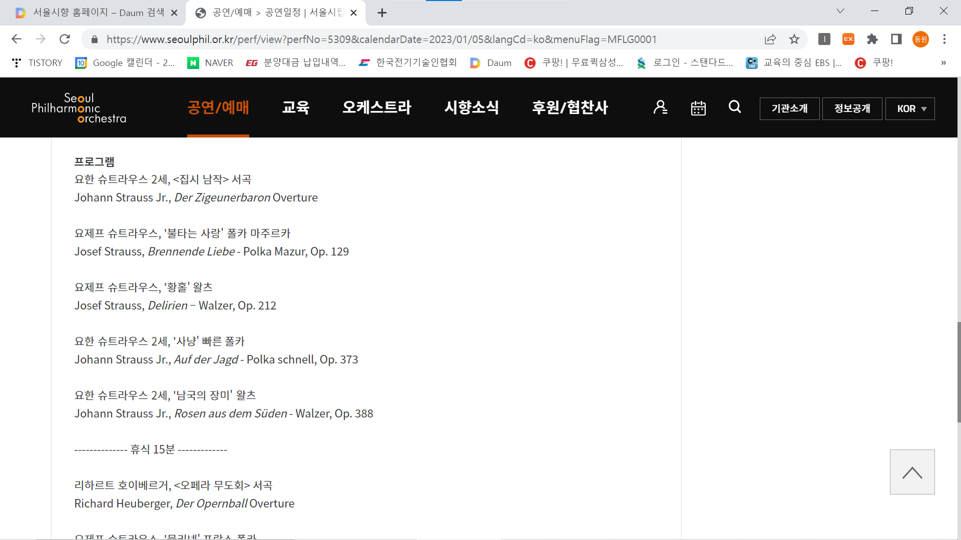This screenshot has height=540, width=961.
Task: Show hidden bookmarks with the double chevron
Action: coord(943,62)
